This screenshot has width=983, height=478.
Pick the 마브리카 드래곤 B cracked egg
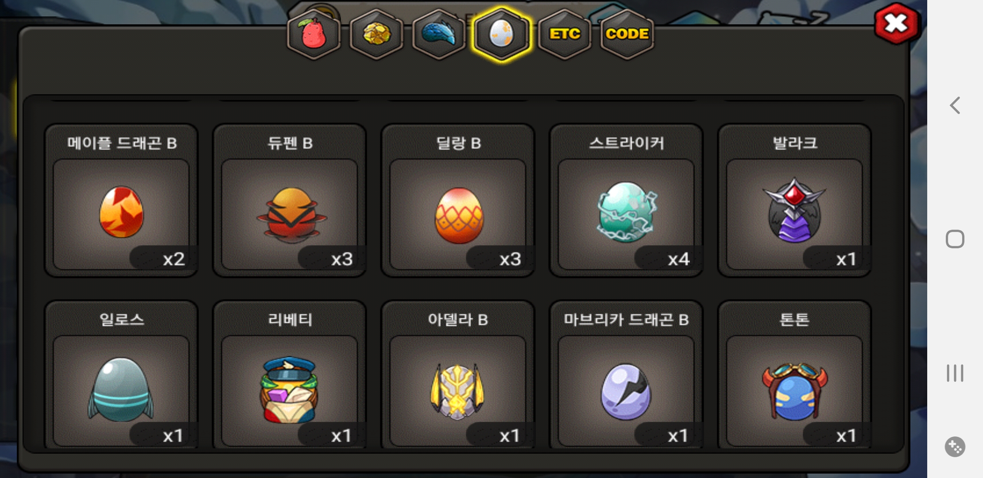click(x=626, y=374)
